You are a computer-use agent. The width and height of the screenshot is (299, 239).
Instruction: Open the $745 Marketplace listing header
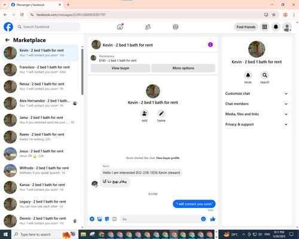point(152,58)
